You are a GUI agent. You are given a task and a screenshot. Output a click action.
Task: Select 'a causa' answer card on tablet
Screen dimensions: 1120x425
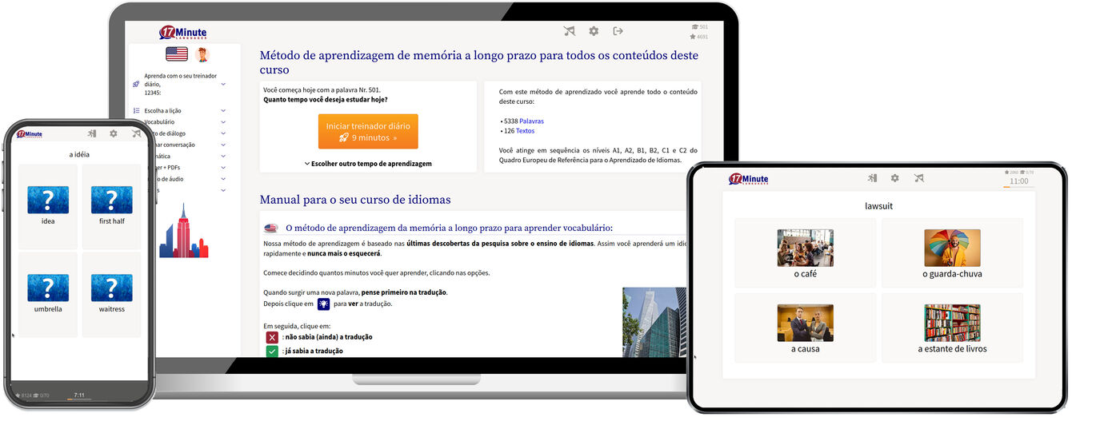(805, 328)
